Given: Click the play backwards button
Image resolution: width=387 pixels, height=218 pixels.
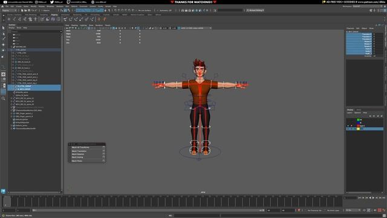Looking at the screenshot, I should tap(370, 198).
